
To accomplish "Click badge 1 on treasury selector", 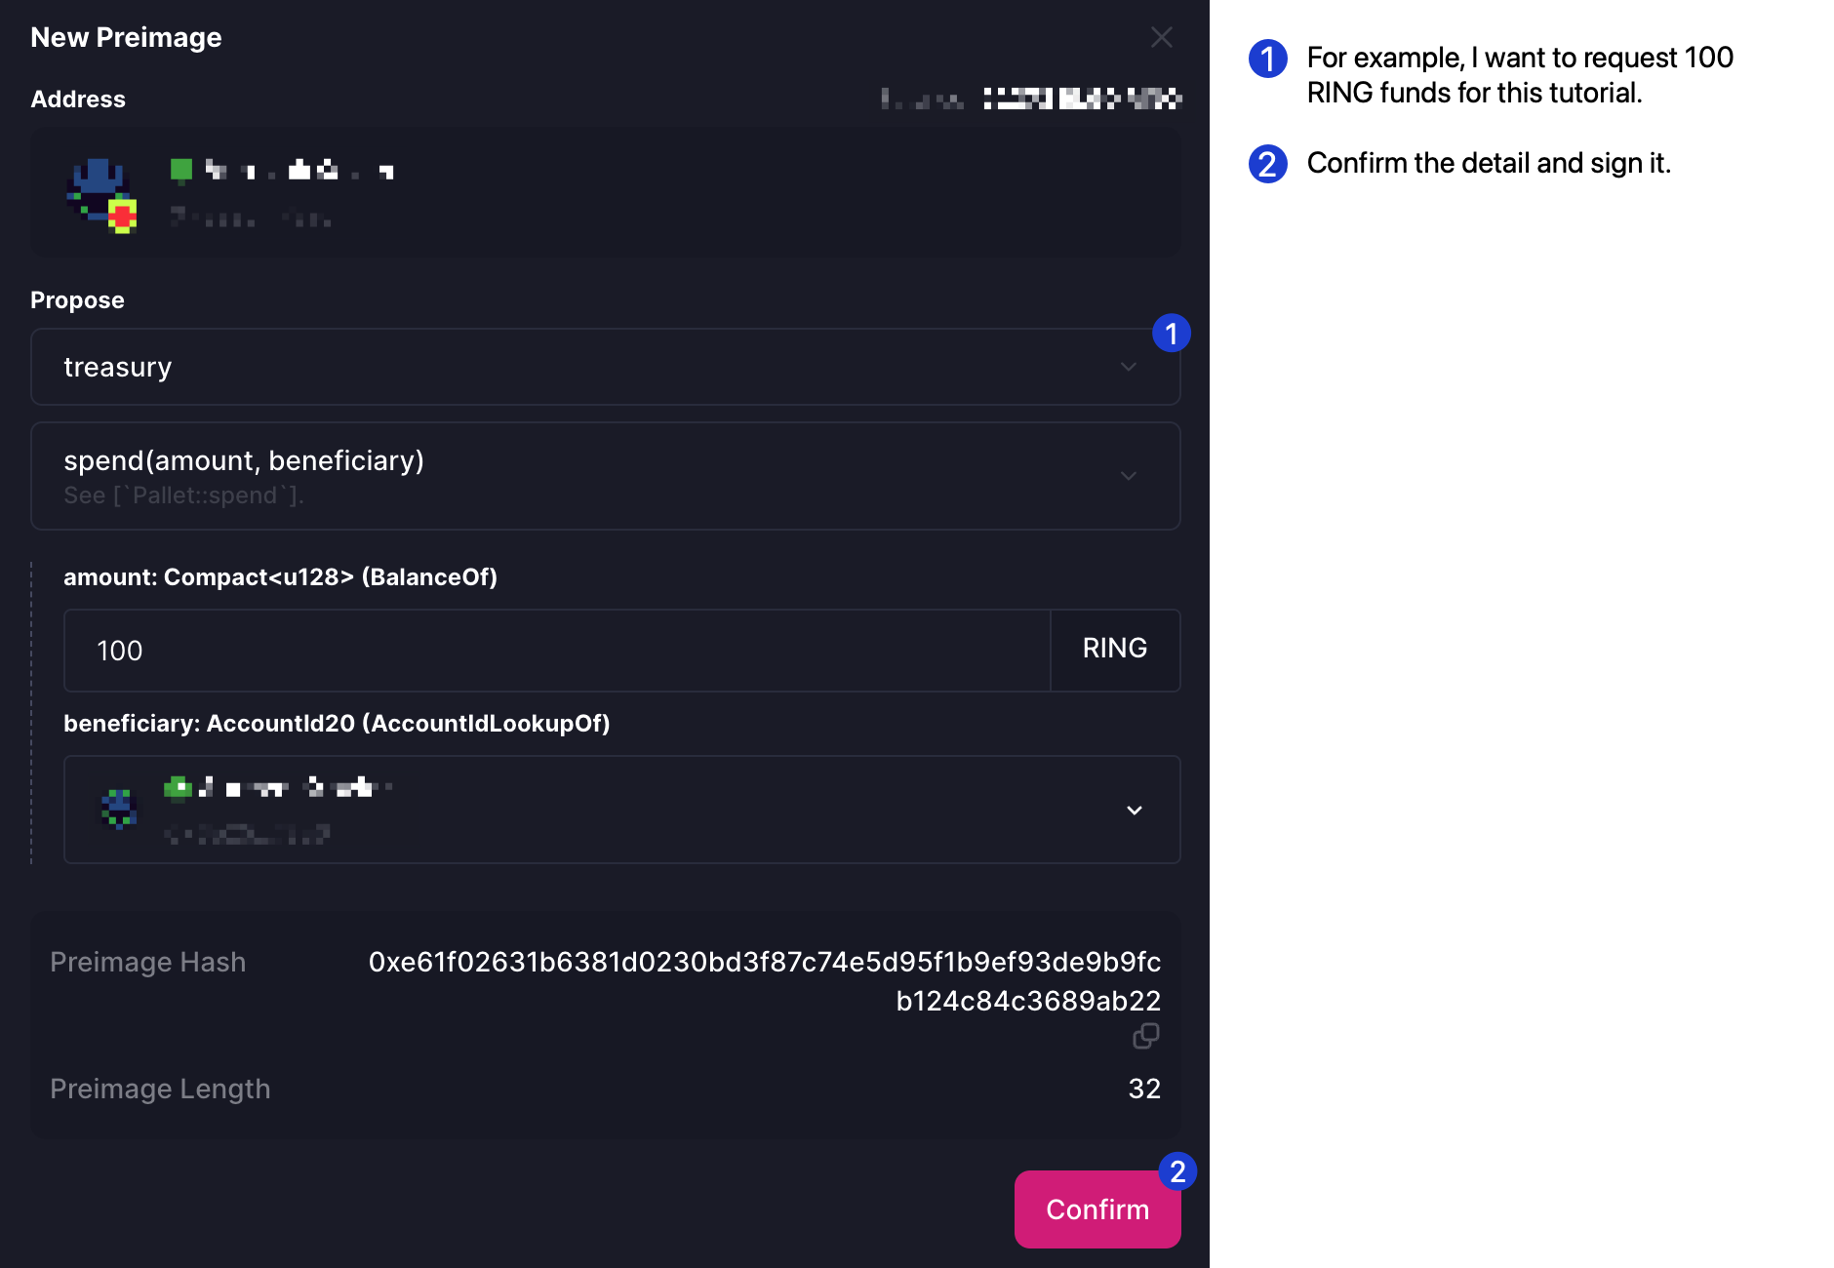I will pos(1171,334).
